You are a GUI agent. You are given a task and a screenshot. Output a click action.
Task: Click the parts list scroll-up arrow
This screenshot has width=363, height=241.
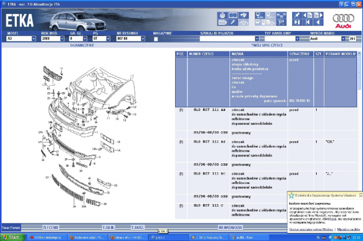pyautogui.click(x=359, y=53)
